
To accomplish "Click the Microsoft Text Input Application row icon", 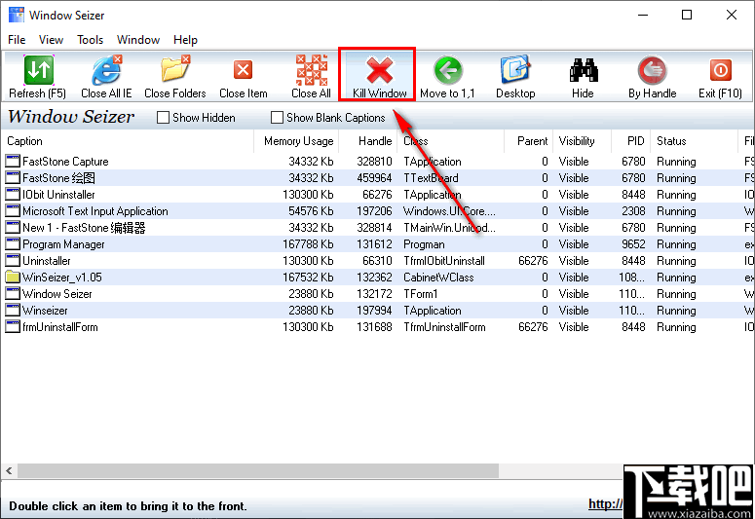I will pos(13,211).
